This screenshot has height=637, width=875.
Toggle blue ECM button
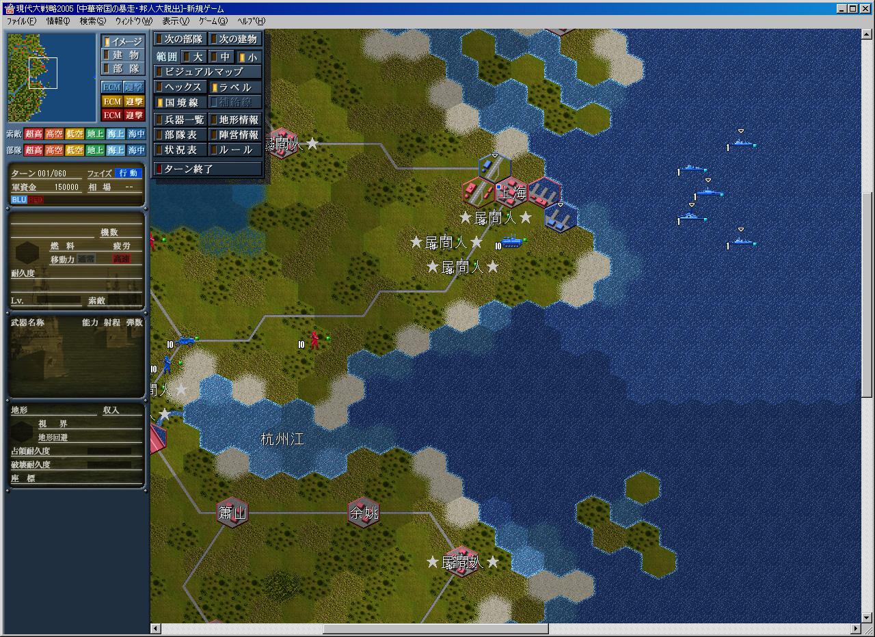(x=111, y=87)
